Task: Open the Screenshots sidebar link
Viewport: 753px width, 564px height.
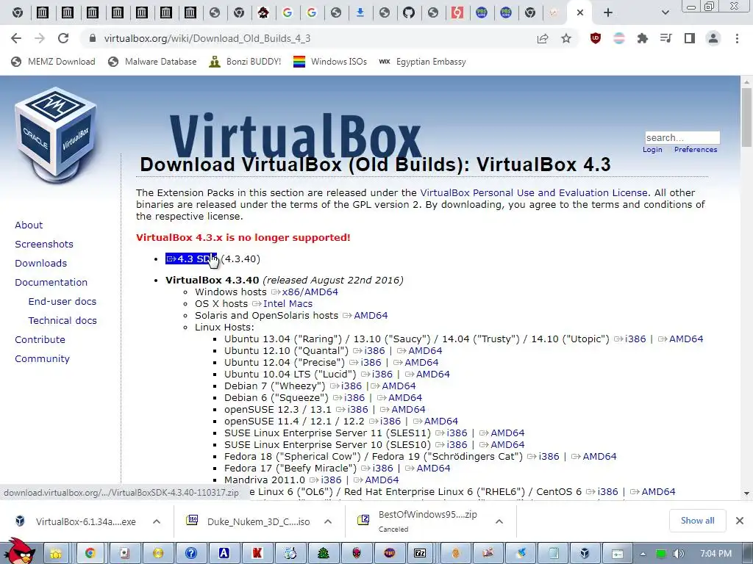Action: click(x=44, y=244)
